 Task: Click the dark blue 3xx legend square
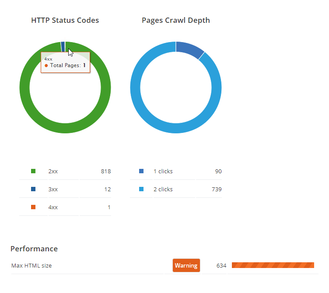pyautogui.click(x=33, y=189)
